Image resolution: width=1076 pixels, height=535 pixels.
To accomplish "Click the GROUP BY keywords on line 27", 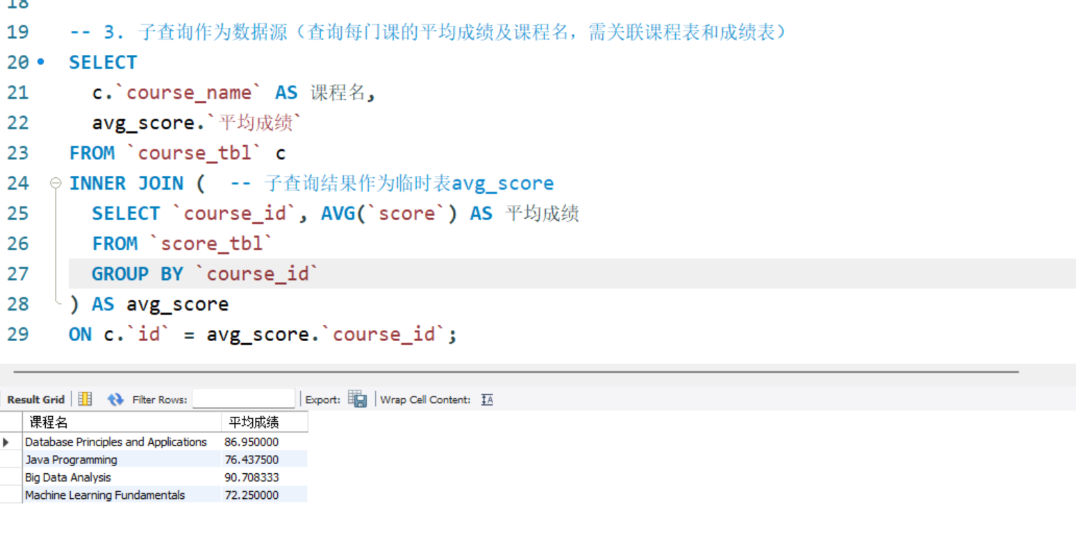I will pos(138,274).
